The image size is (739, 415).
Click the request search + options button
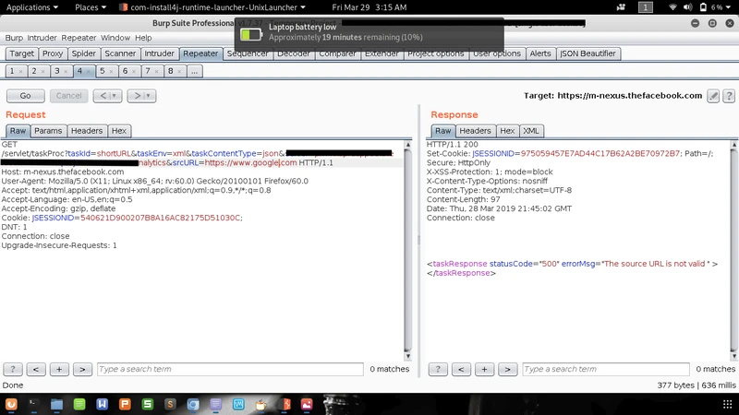pos(59,369)
